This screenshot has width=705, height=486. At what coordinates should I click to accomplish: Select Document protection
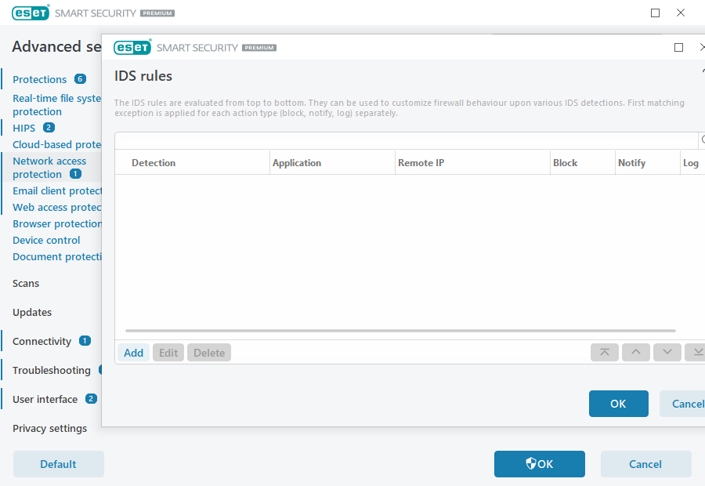point(57,256)
